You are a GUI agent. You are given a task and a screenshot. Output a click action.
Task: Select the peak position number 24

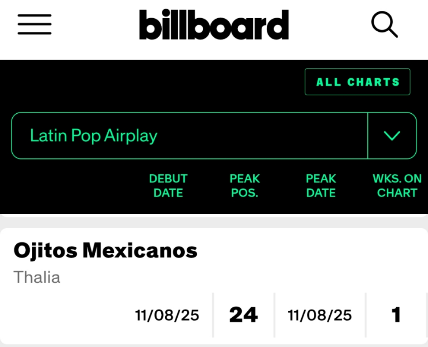(243, 315)
